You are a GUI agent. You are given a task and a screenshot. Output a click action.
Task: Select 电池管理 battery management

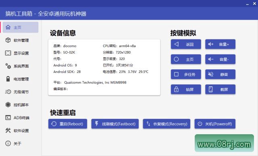[x=21, y=79]
